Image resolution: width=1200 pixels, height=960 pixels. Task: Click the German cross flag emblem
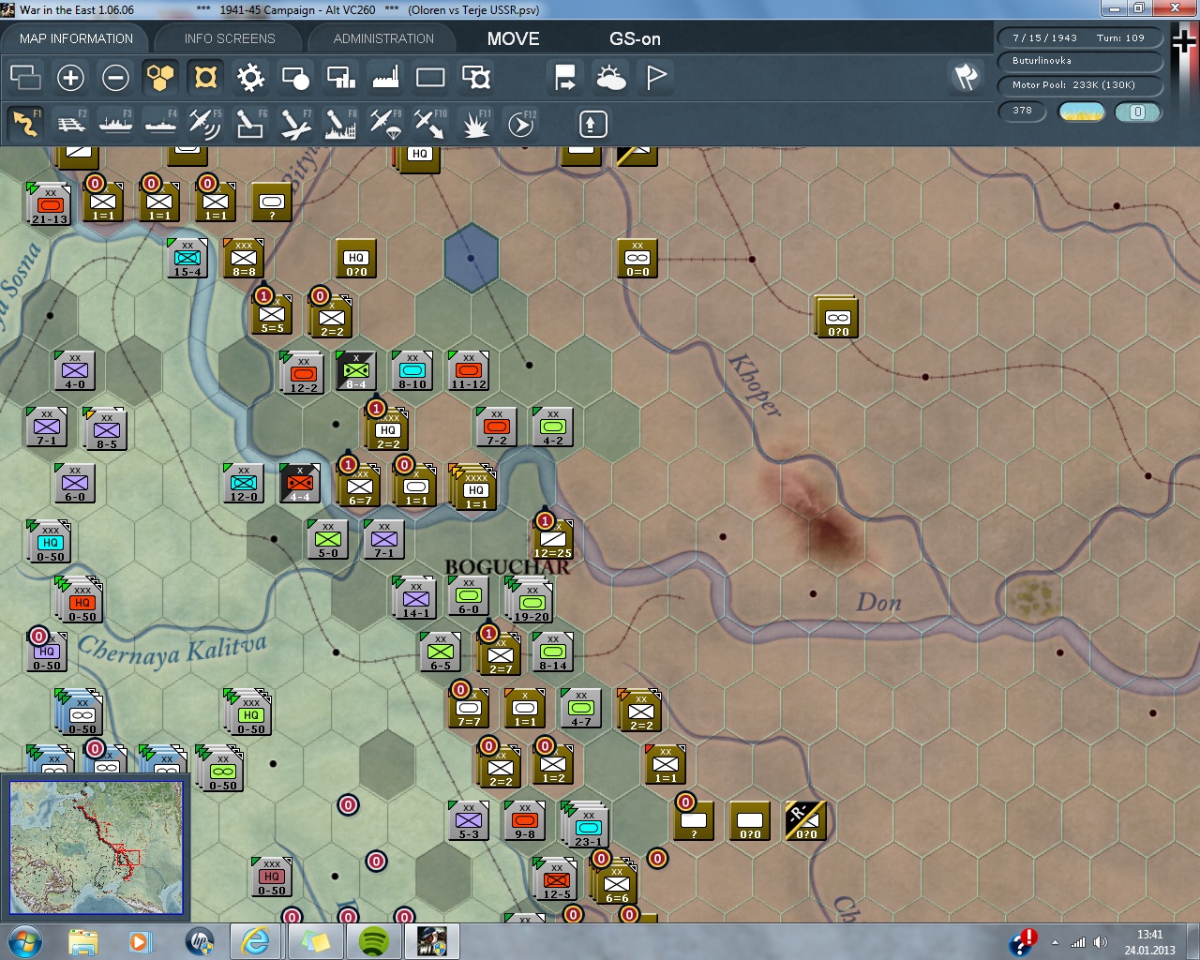click(1183, 40)
